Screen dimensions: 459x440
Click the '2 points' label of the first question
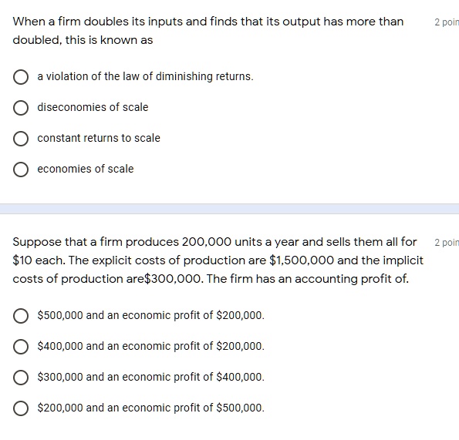447,22
